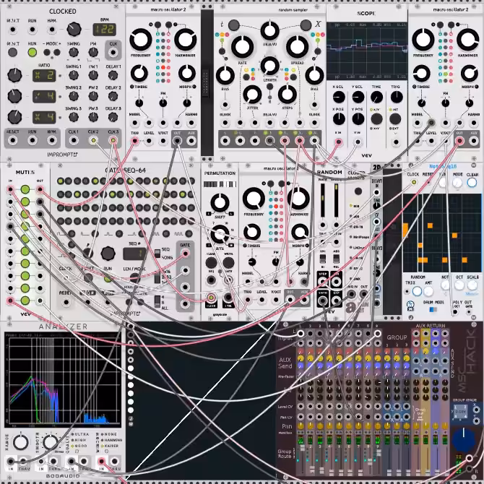The width and height of the screenshot is (484, 484).
Task: Click the T mode button on random sampler
Action: coord(233,25)
